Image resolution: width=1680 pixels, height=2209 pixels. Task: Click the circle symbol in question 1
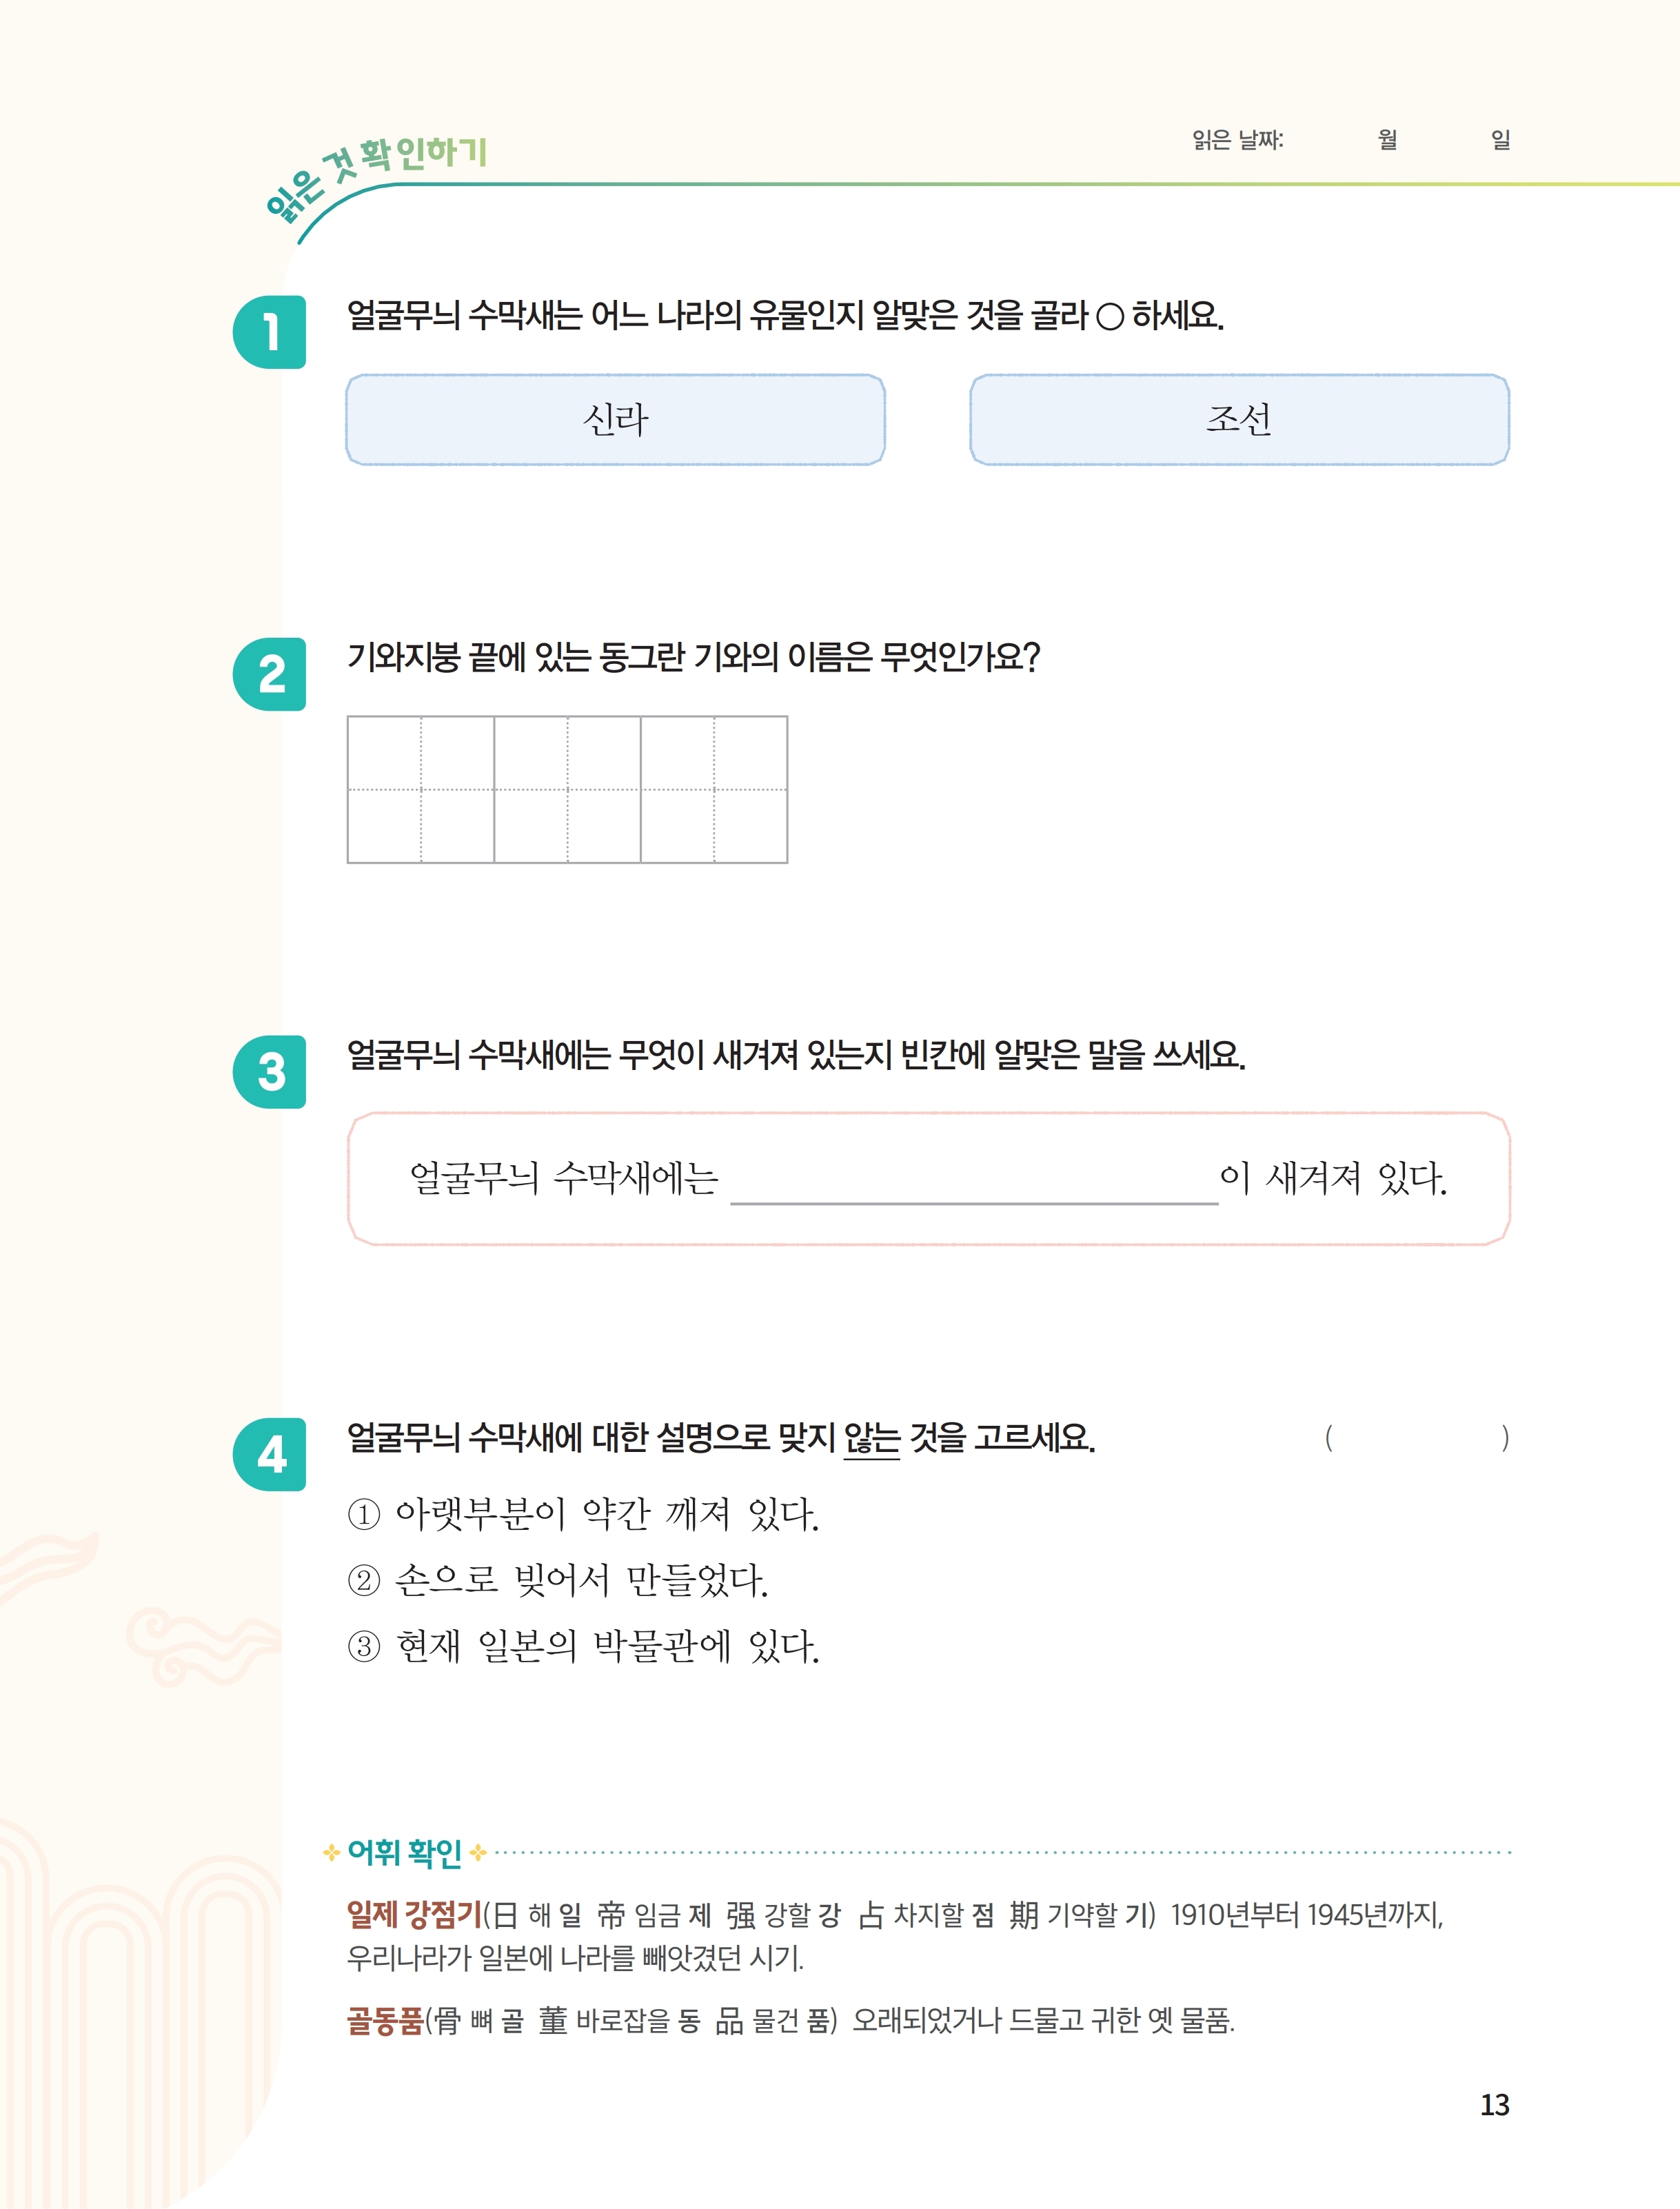[1109, 317]
